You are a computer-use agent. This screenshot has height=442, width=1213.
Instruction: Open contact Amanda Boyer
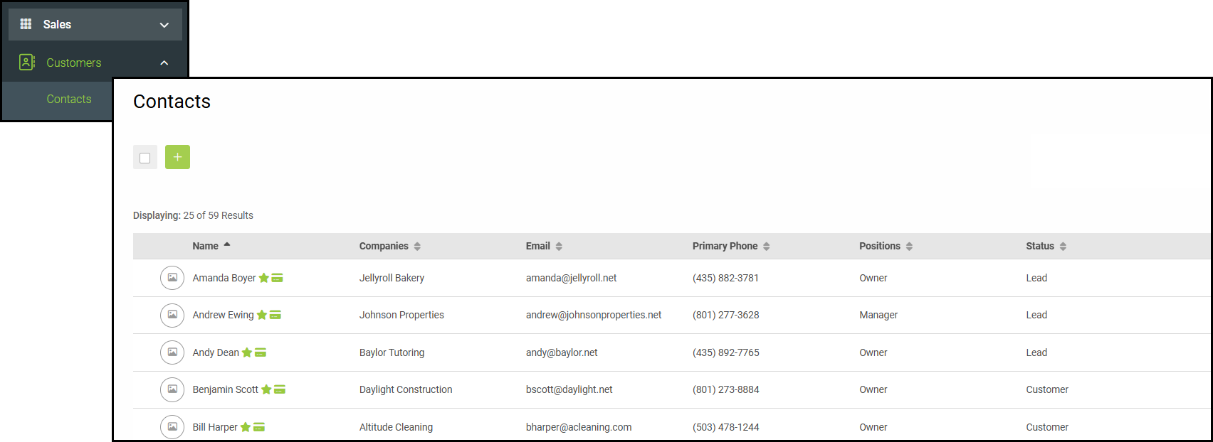[224, 278]
